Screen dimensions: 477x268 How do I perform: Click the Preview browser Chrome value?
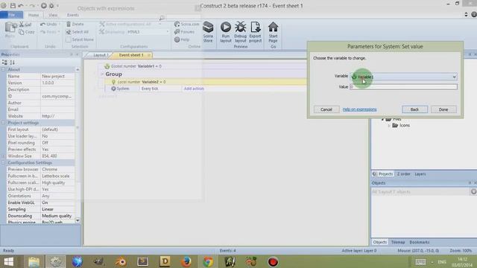pyautogui.click(x=57, y=169)
